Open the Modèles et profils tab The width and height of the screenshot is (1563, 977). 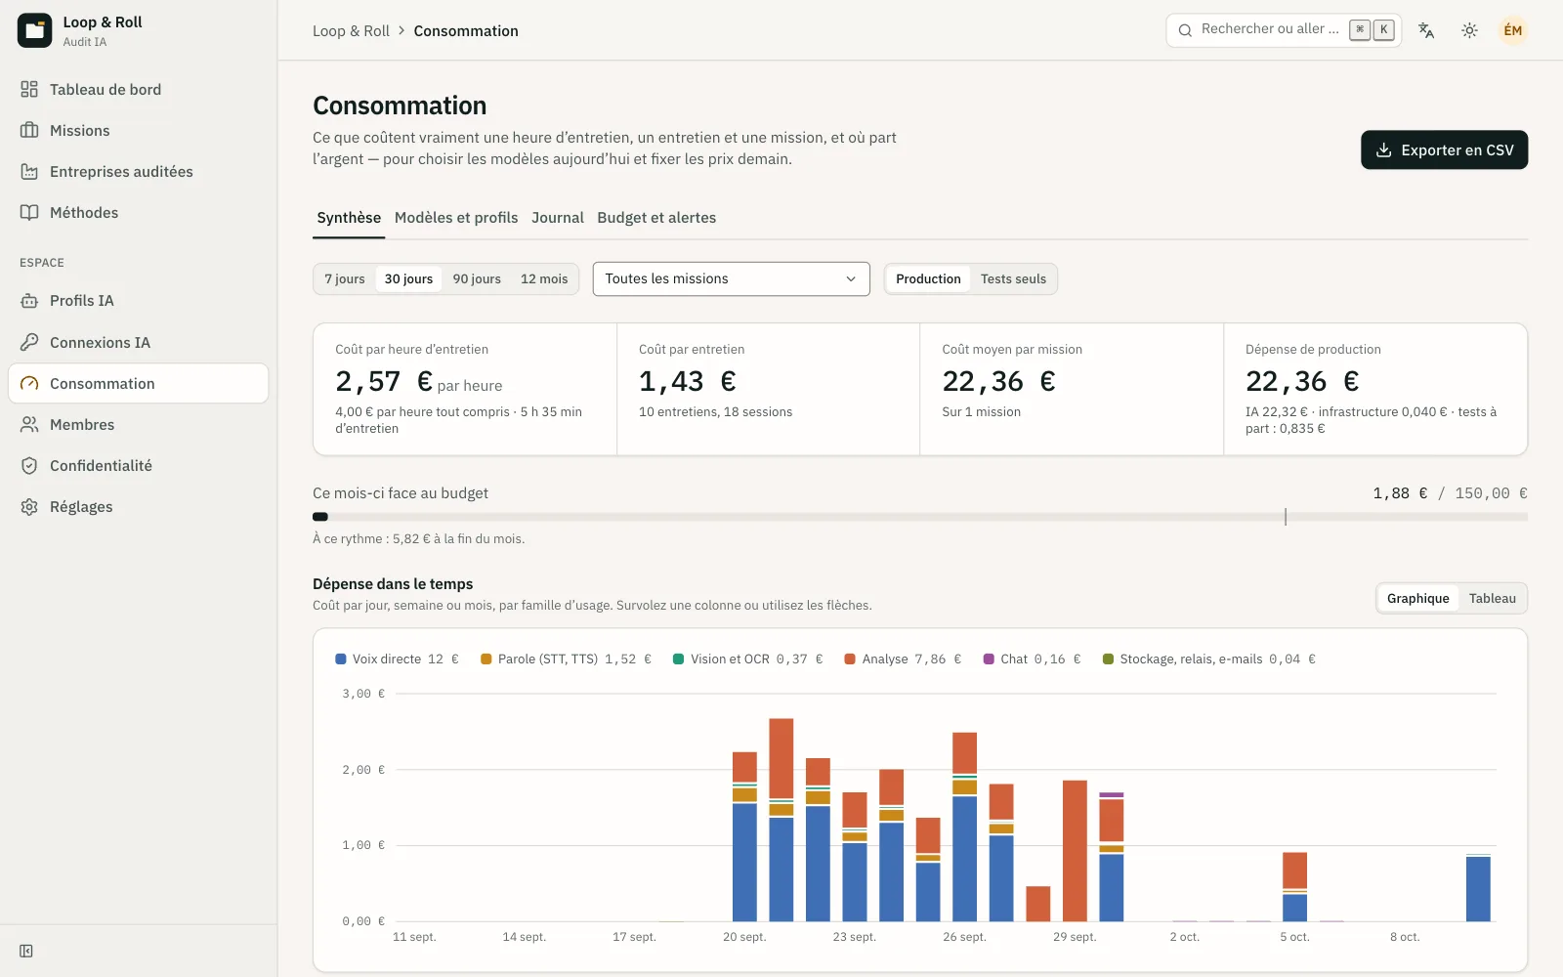tap(456, 218)
